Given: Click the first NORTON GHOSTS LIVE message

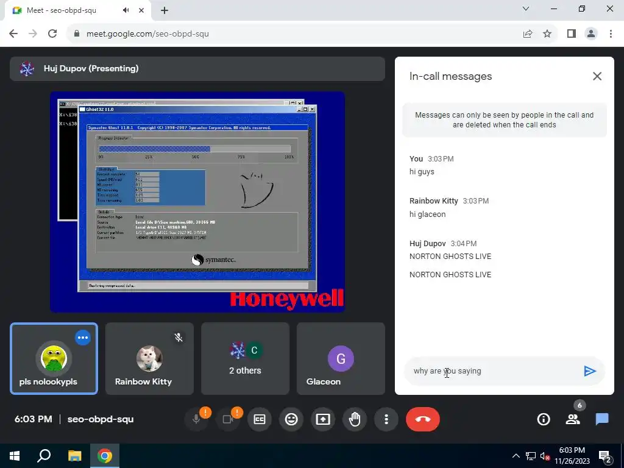Looking at the screenshot, I should point(450,257).
